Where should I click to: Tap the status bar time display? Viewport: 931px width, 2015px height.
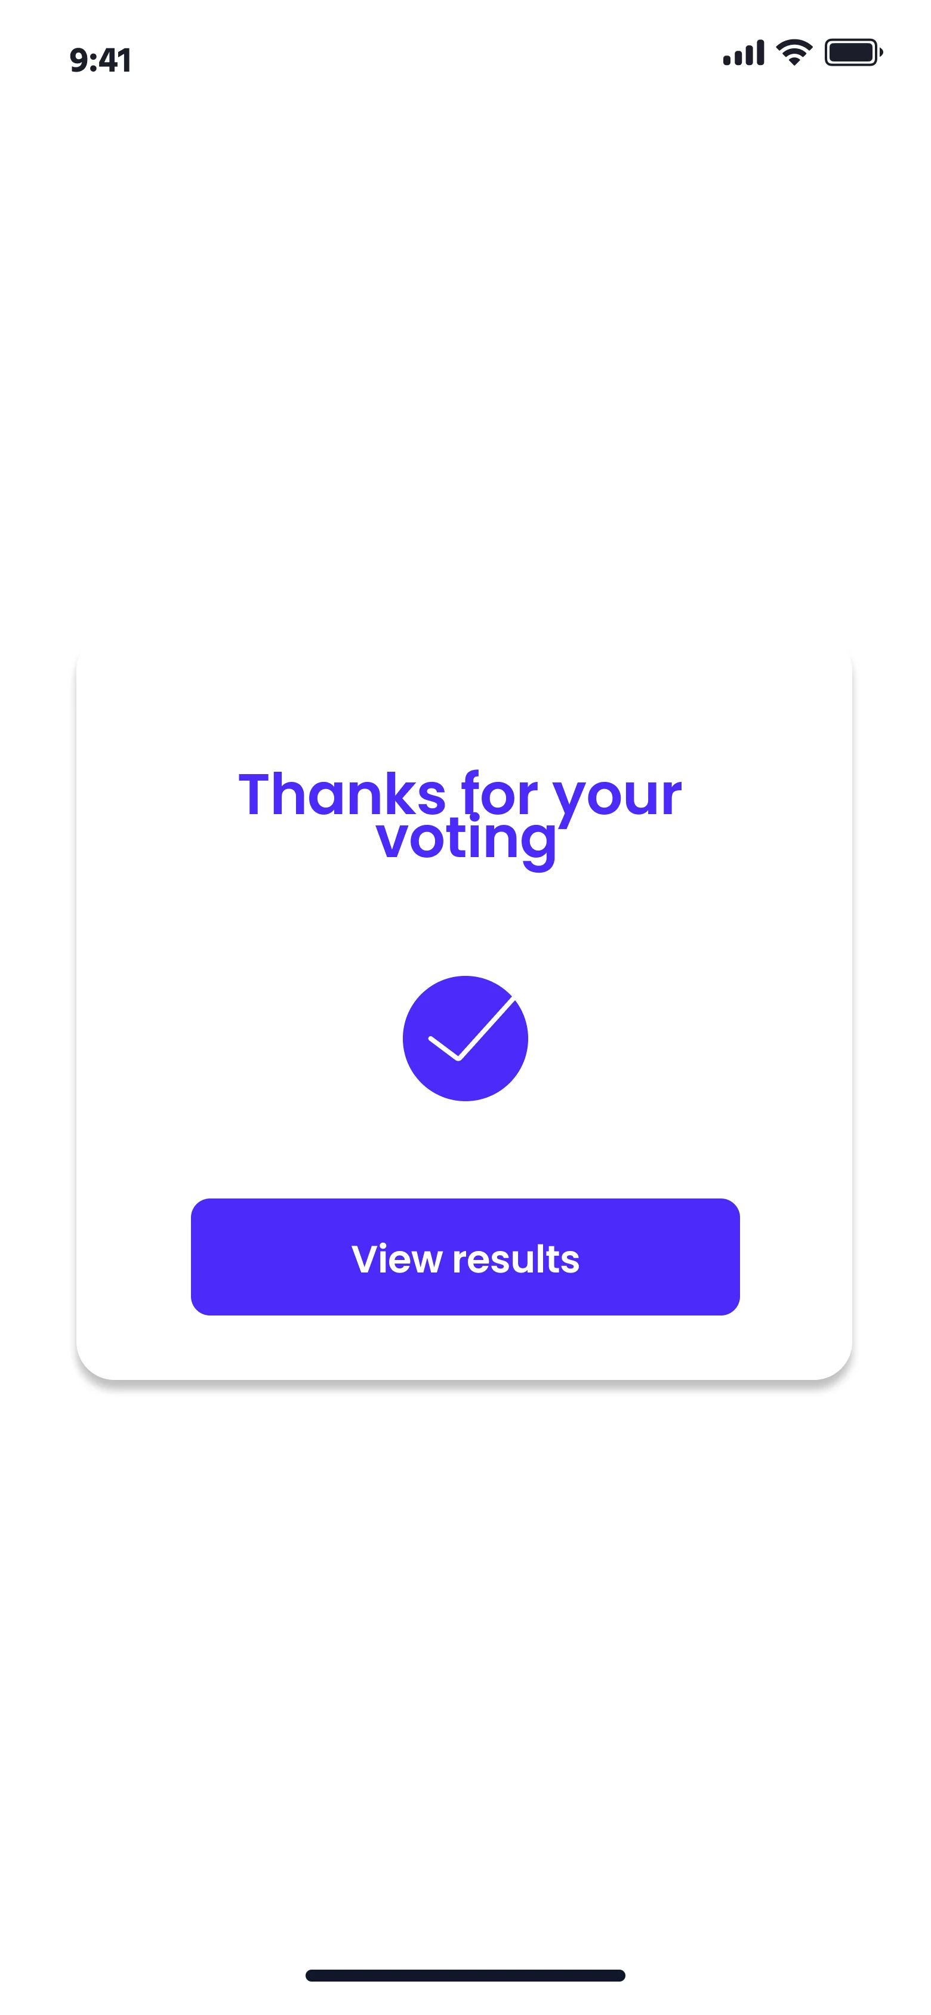(100, 60)
